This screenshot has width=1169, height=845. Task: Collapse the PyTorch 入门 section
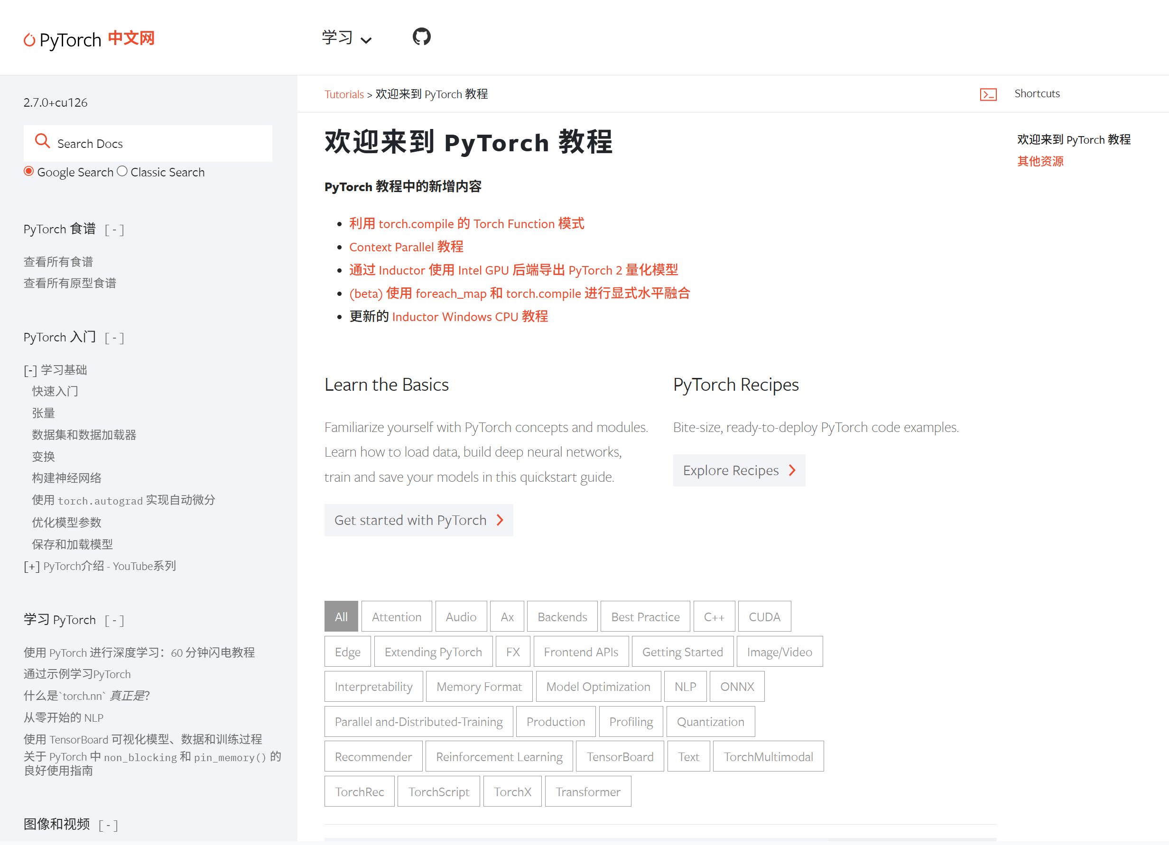114,338
